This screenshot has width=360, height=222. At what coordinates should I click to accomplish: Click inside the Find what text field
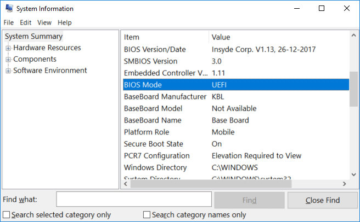(133, 200)
